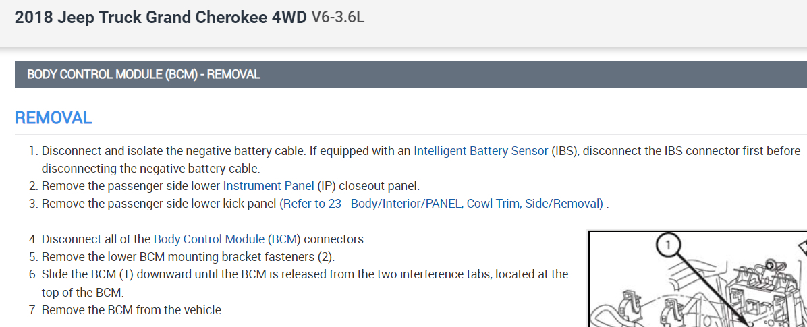Click the 2018 Jeep Truck Grand Cherokee title
This screenshot has width=807, height=327.
point(160,18)
